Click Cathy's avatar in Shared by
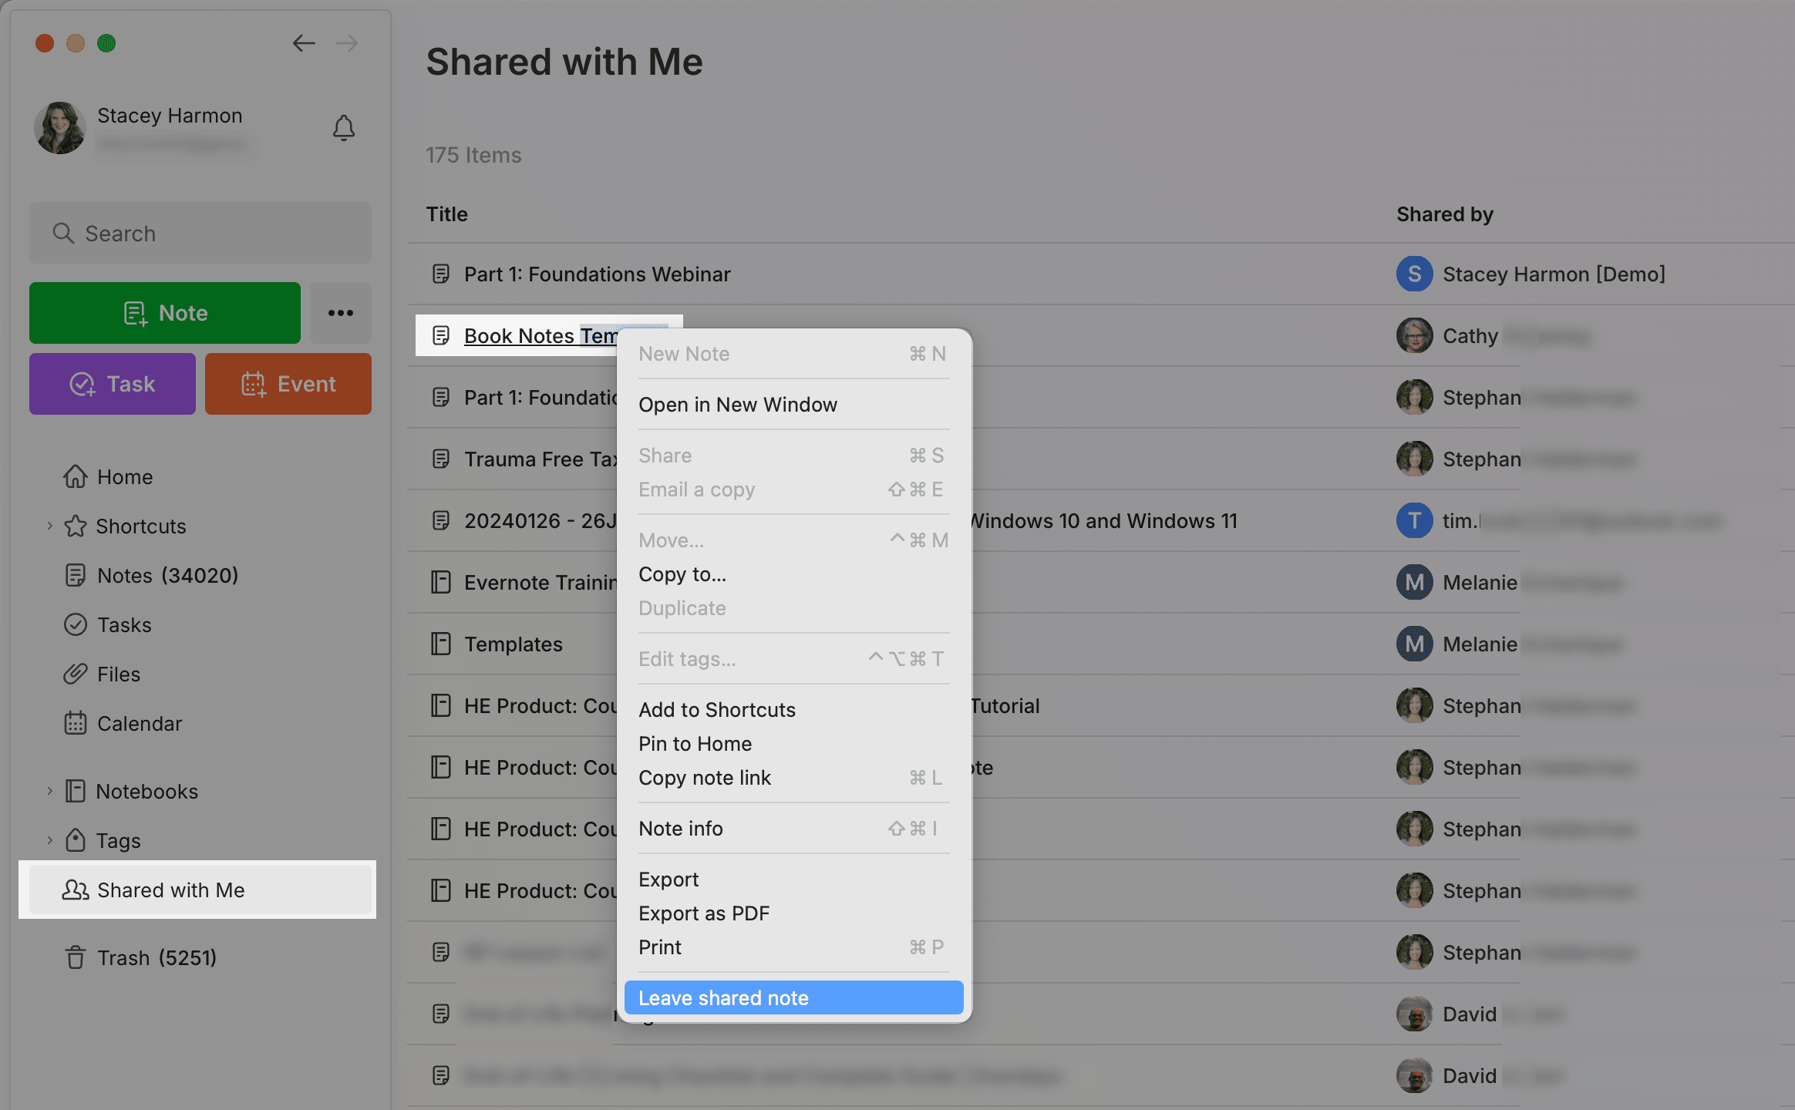 tap(1415, 335)
